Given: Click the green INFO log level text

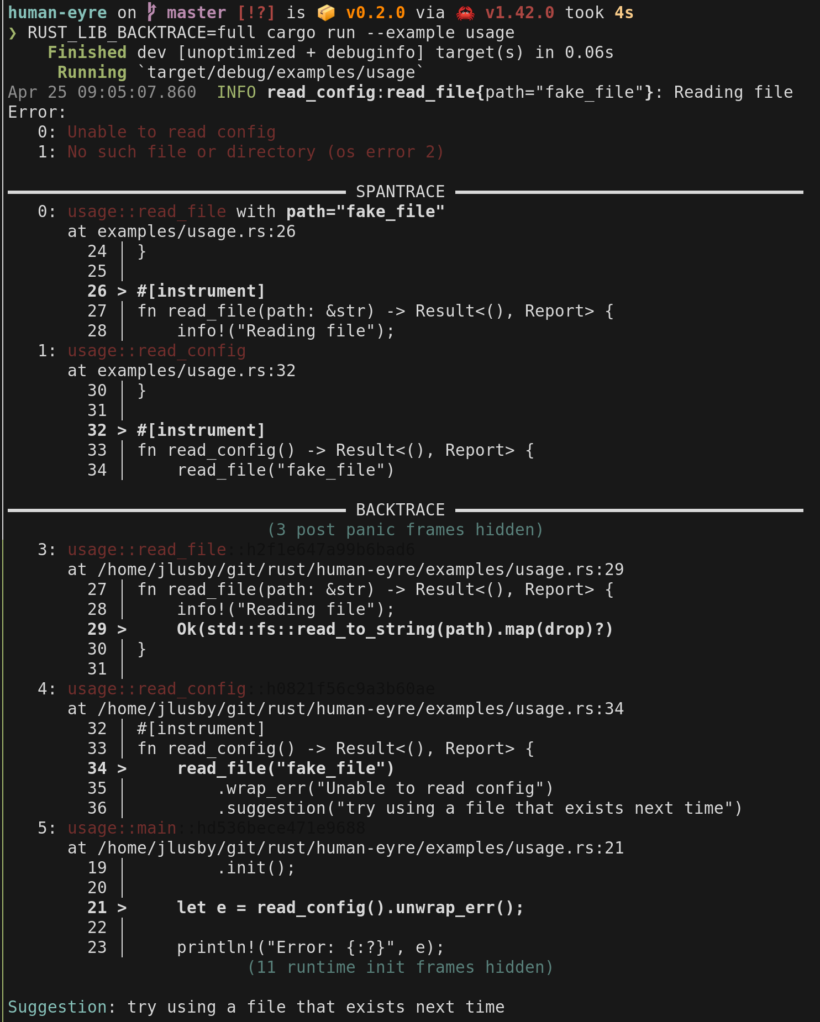Looking at the screenshot, I should tap(236, 92).
